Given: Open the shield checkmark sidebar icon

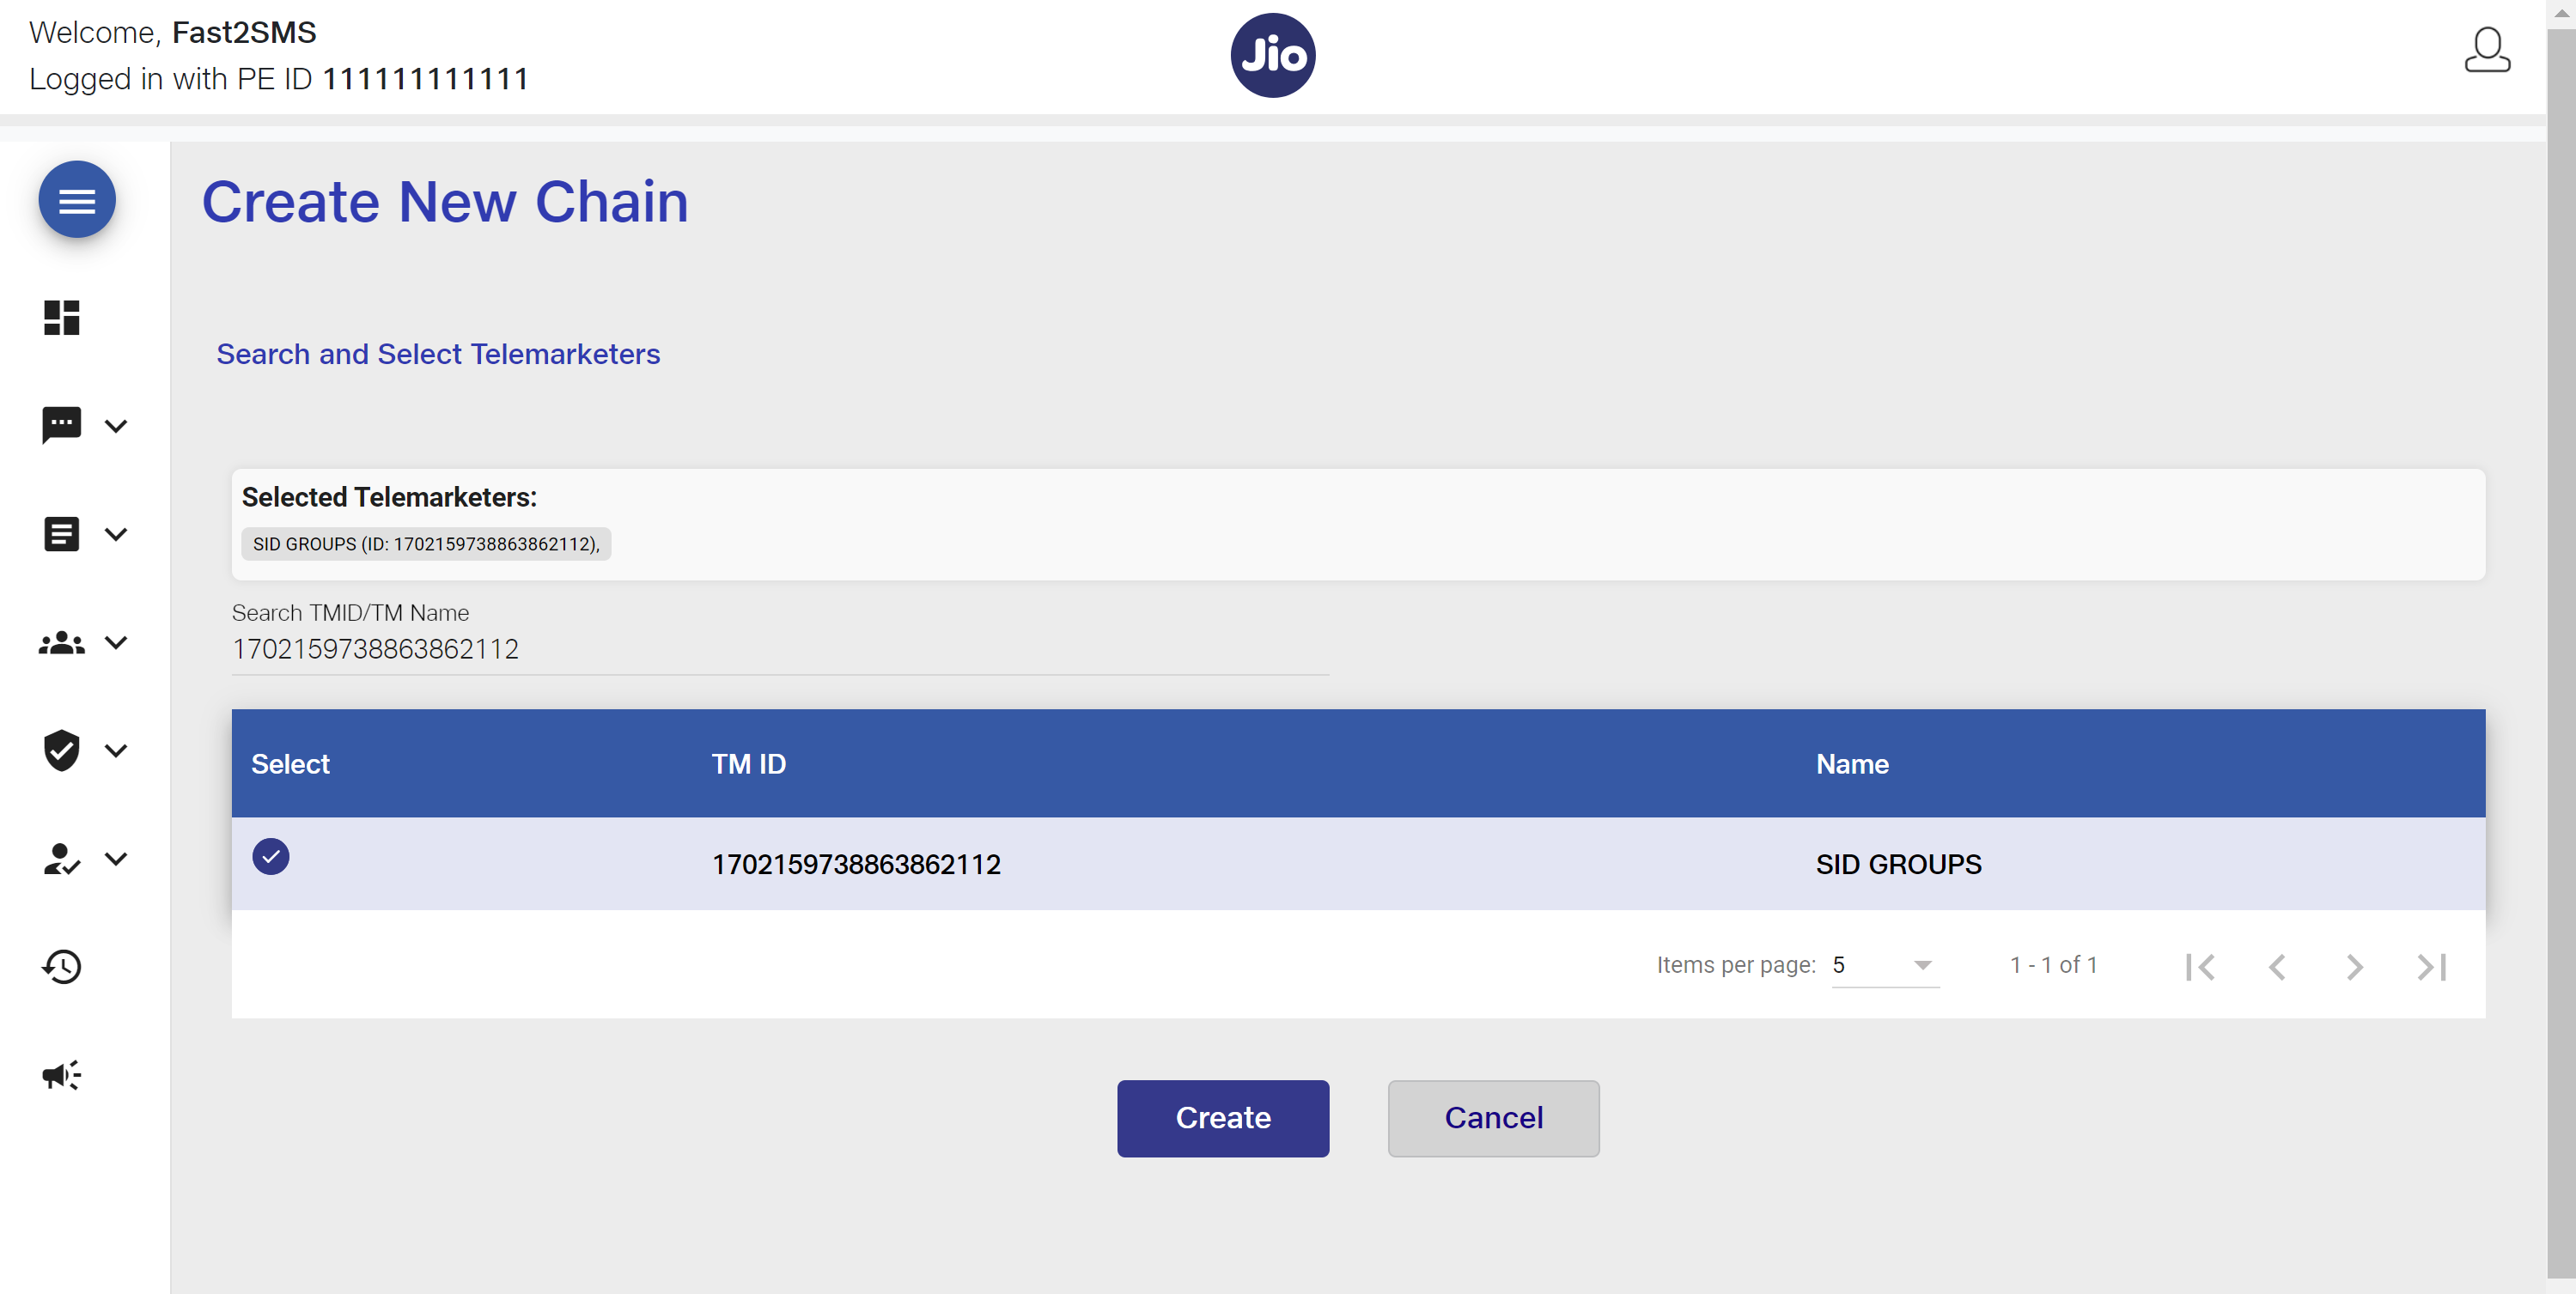Looking at the screenshot, I should click(61, 750).
